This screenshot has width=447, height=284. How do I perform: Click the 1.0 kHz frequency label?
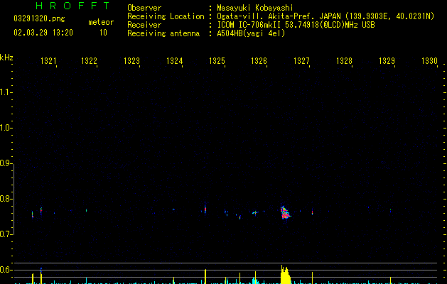[6, 128]
